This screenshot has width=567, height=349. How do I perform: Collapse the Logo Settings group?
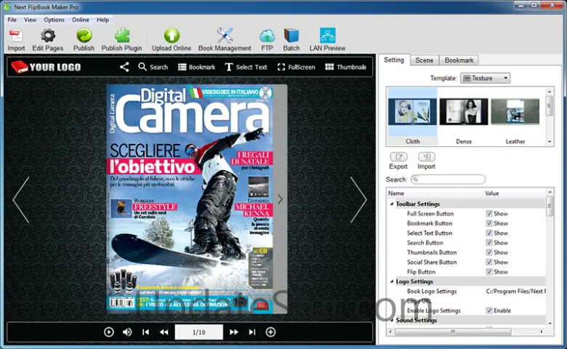pos(392,281)
